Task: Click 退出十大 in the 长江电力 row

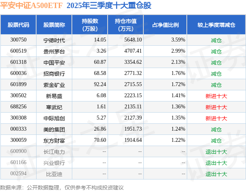Action: coord(216,152)
